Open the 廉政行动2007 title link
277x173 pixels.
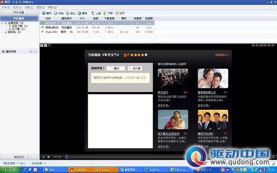coord(205,134)
